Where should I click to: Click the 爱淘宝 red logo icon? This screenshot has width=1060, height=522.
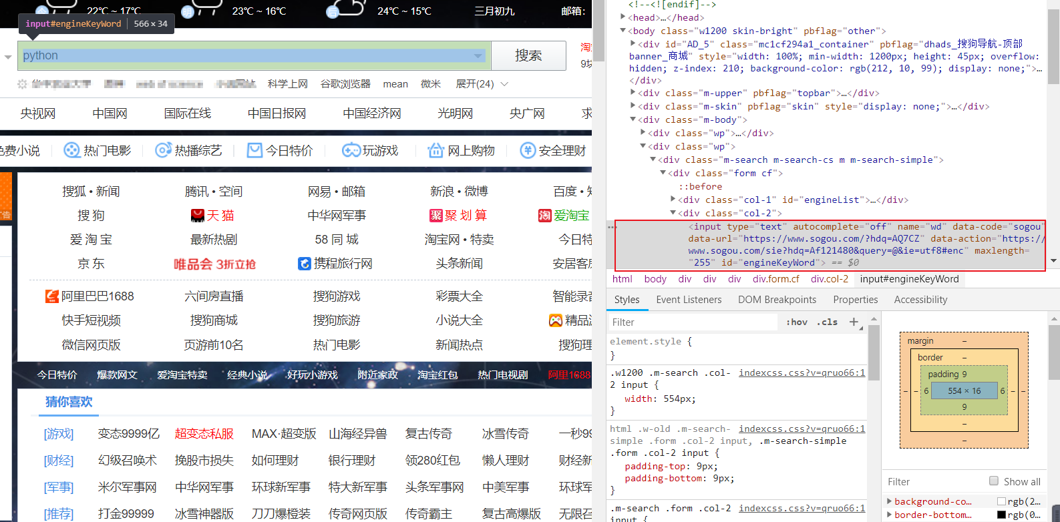pos(545,216)
